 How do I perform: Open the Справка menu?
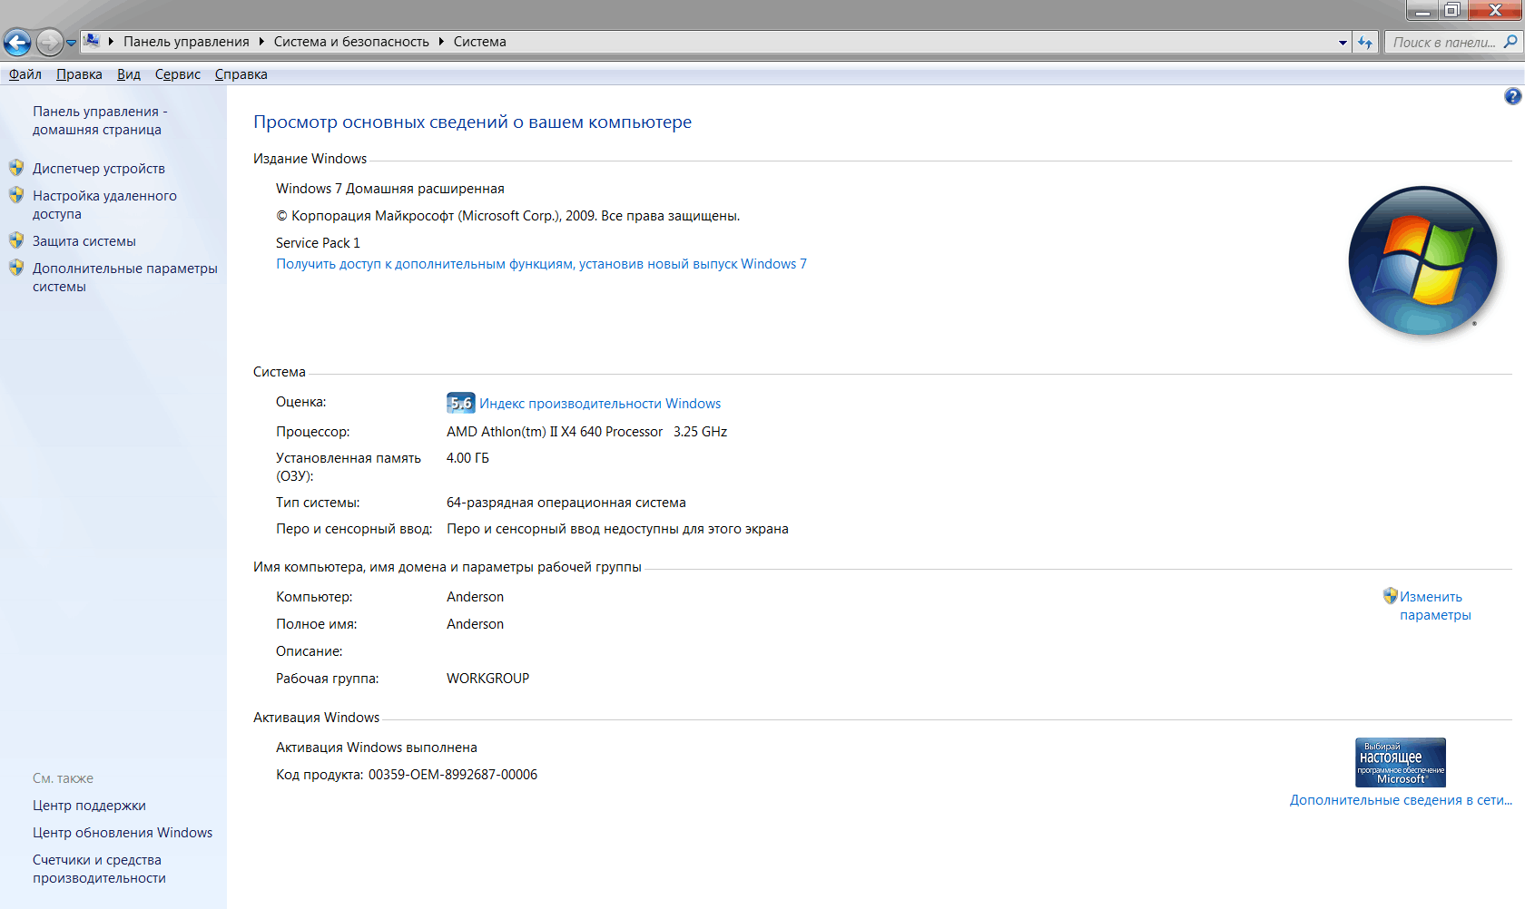[x=241, y=74]
